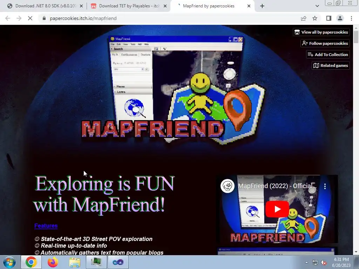
Task: Close the .NET 8.0 SDK tab
Action: tap(81, 6)
